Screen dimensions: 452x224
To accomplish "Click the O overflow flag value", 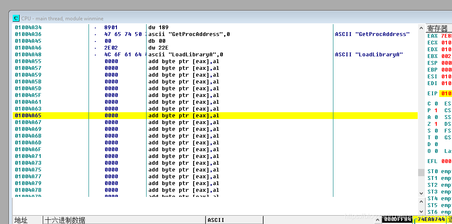I will 436,151.
